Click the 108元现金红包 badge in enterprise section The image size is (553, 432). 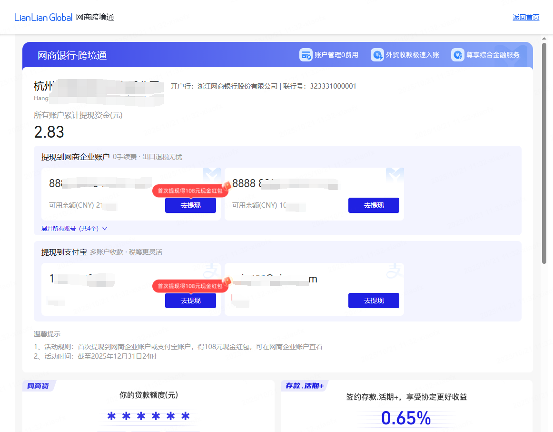(190, 191)
